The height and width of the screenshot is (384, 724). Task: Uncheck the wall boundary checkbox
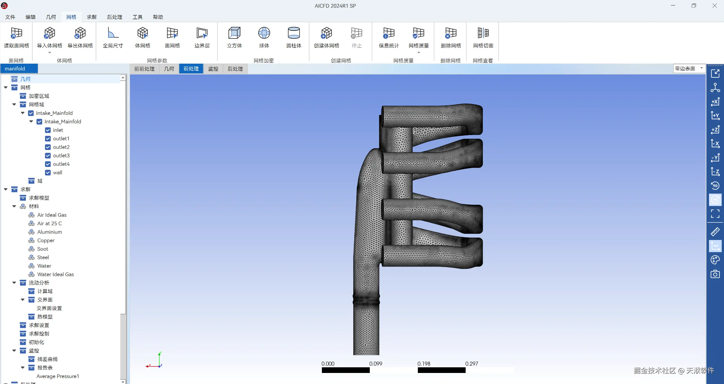click(x=48, y=173)
